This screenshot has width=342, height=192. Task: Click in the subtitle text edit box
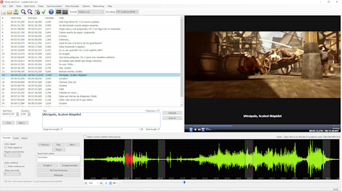tap(102, 120)
